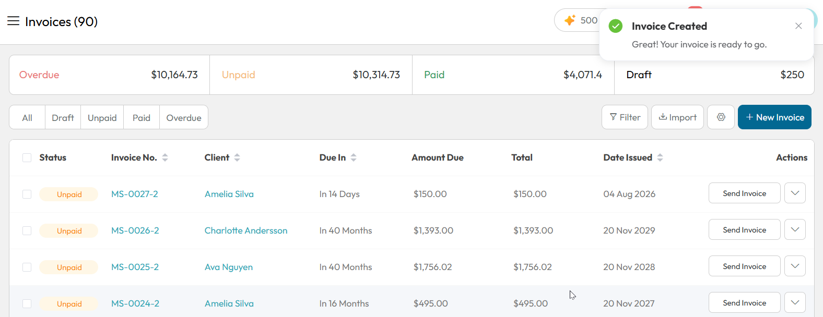Close the Invoice Created notification
This screenshot has height=317, width=823.
click(x=798, y=26)
